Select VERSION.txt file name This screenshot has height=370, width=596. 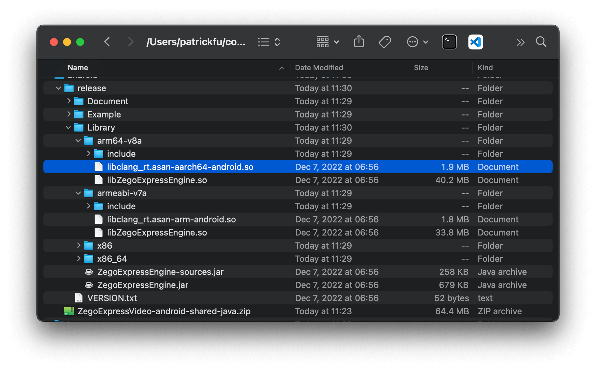112,298
